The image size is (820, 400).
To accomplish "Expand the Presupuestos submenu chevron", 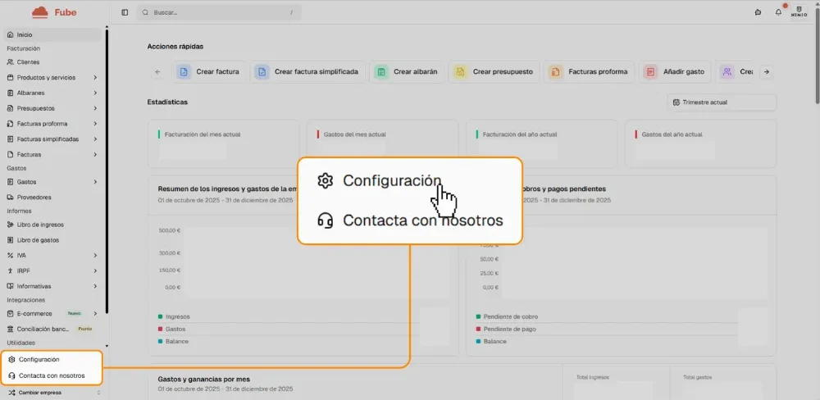I will click(95, 108).
